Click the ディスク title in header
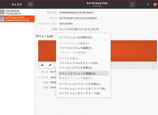The image size is (158, 115). coord(17,5)
